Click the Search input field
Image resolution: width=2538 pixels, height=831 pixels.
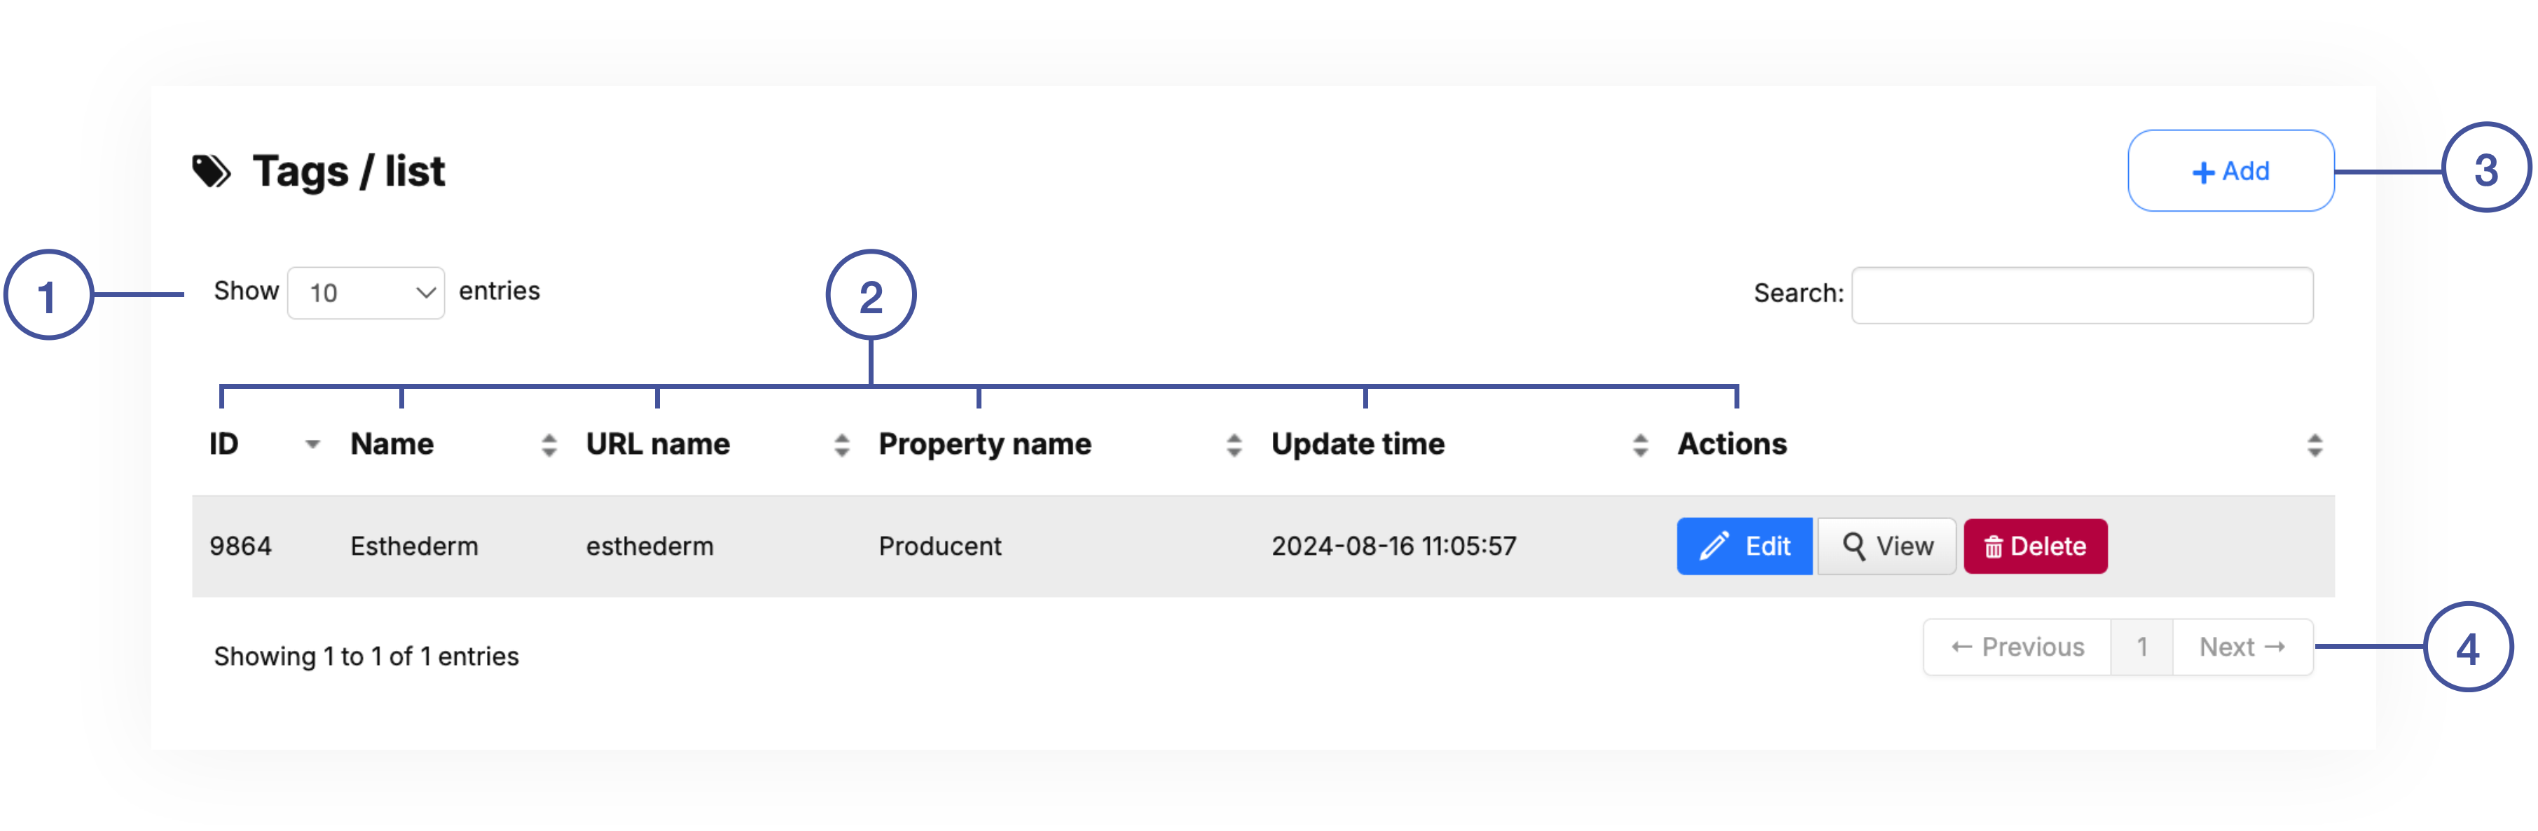[2081, 295]
